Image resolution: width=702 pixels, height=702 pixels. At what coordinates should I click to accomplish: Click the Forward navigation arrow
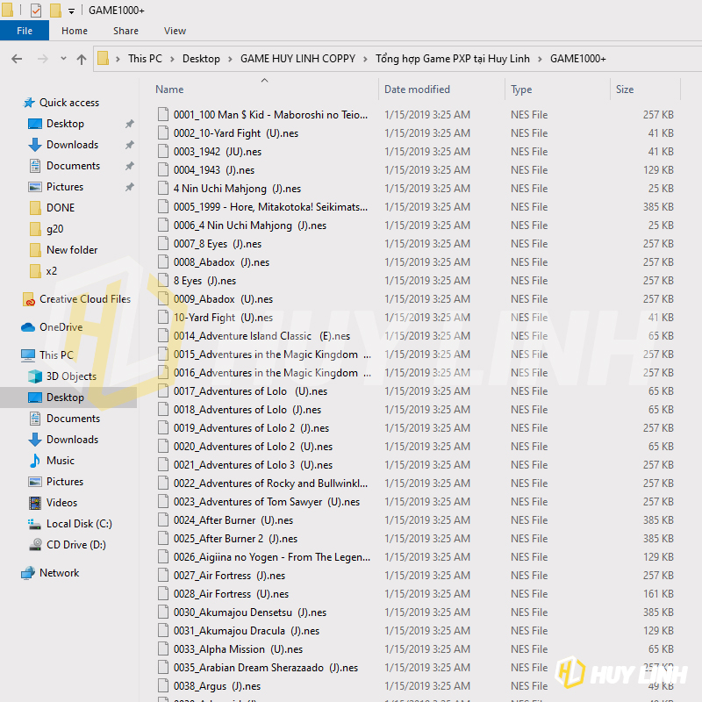pyautogui.click(x=42, y=59)
